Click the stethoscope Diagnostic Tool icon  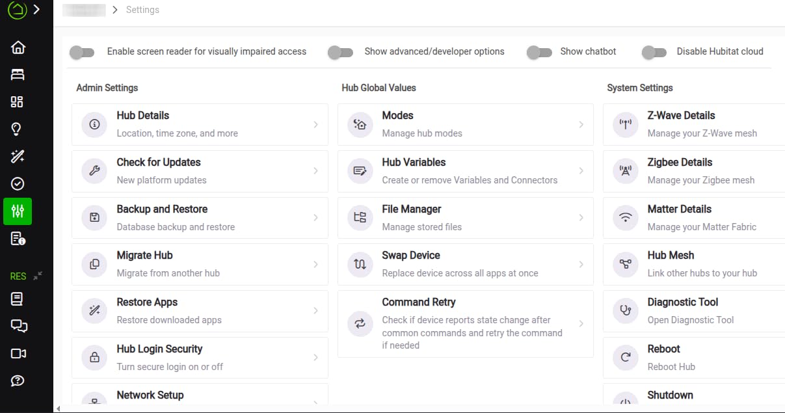pos(626,311)
